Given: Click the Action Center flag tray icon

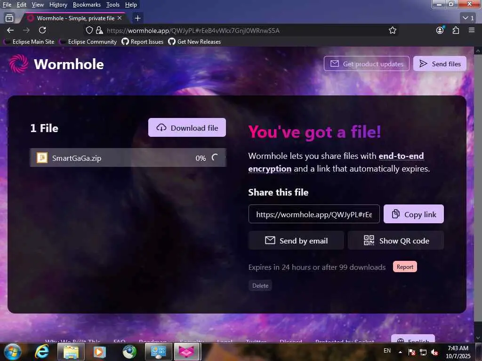Looking at the screenshot, I should click(x=411, y=352).
